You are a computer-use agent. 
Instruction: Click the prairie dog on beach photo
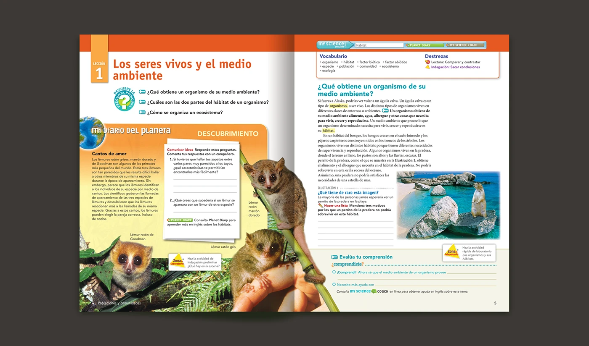[x=448, y=205]
